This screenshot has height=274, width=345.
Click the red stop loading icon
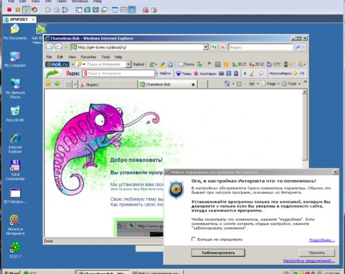pyautogui.click(x=223, y=47)
